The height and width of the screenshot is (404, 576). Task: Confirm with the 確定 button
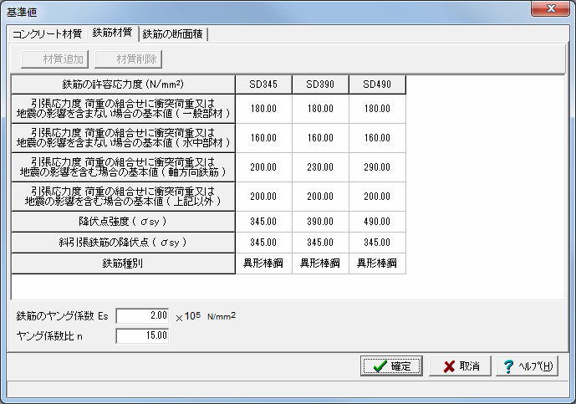(391, 366)
